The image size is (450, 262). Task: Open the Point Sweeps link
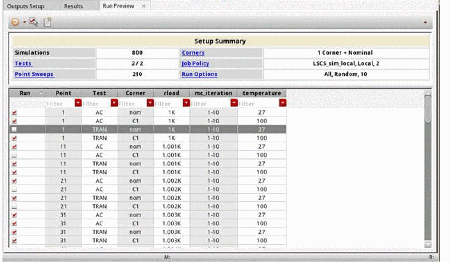point(34,74)
